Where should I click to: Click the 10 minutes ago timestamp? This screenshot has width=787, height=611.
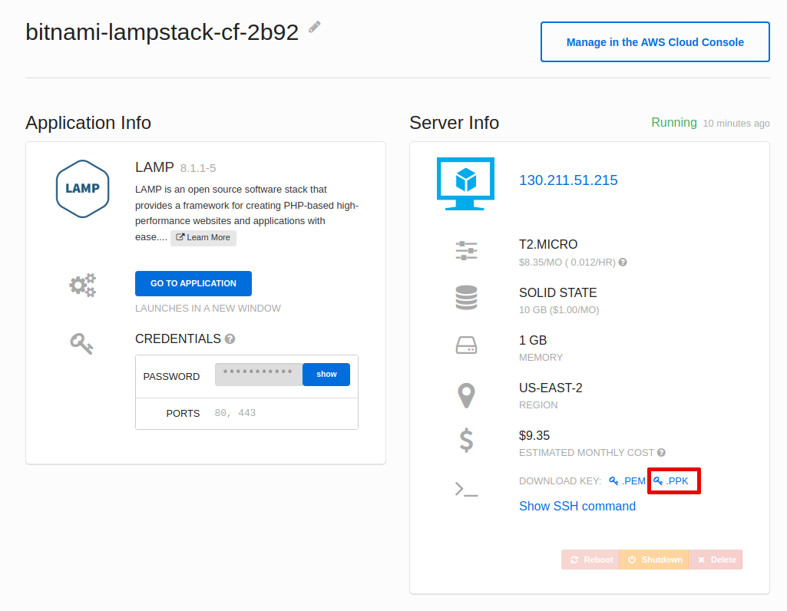[736, 124]
